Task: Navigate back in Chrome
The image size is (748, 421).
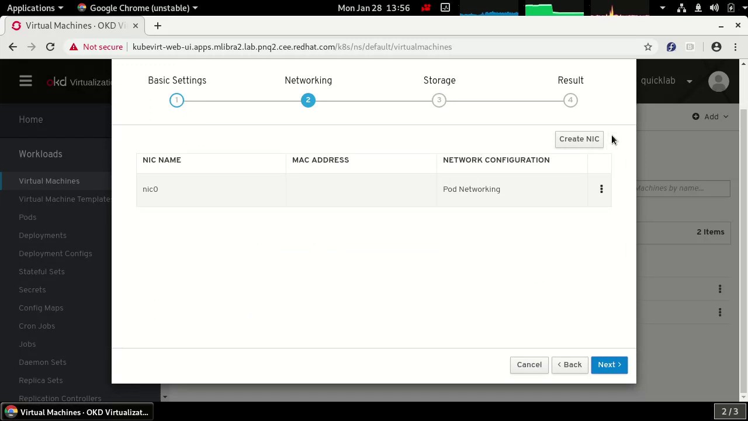Action: (13, 47)
